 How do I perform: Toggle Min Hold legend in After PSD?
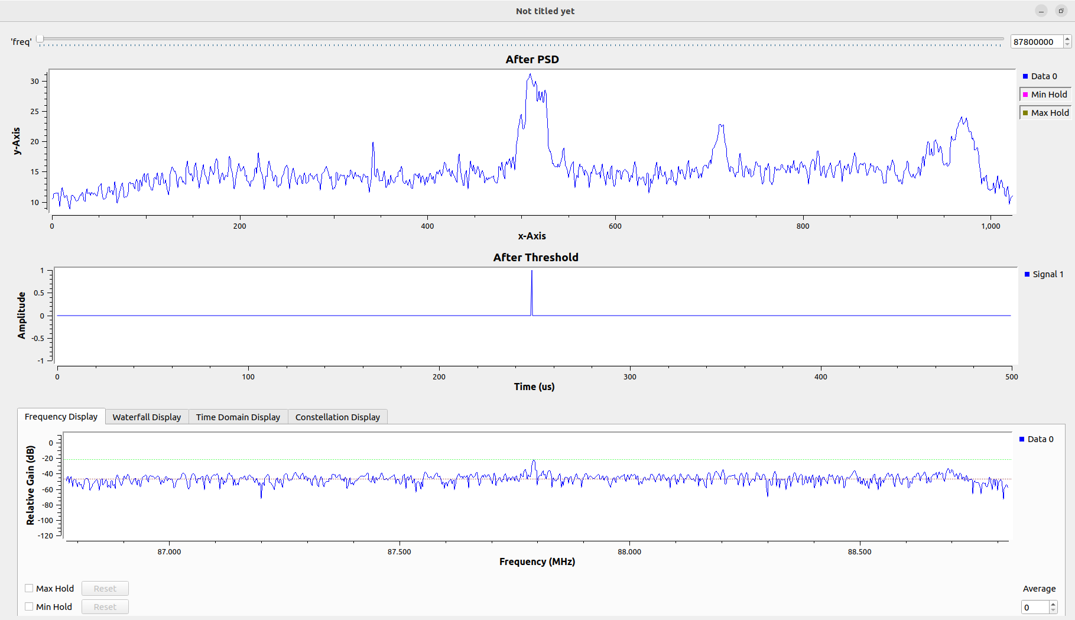[x=1045, y=95]
